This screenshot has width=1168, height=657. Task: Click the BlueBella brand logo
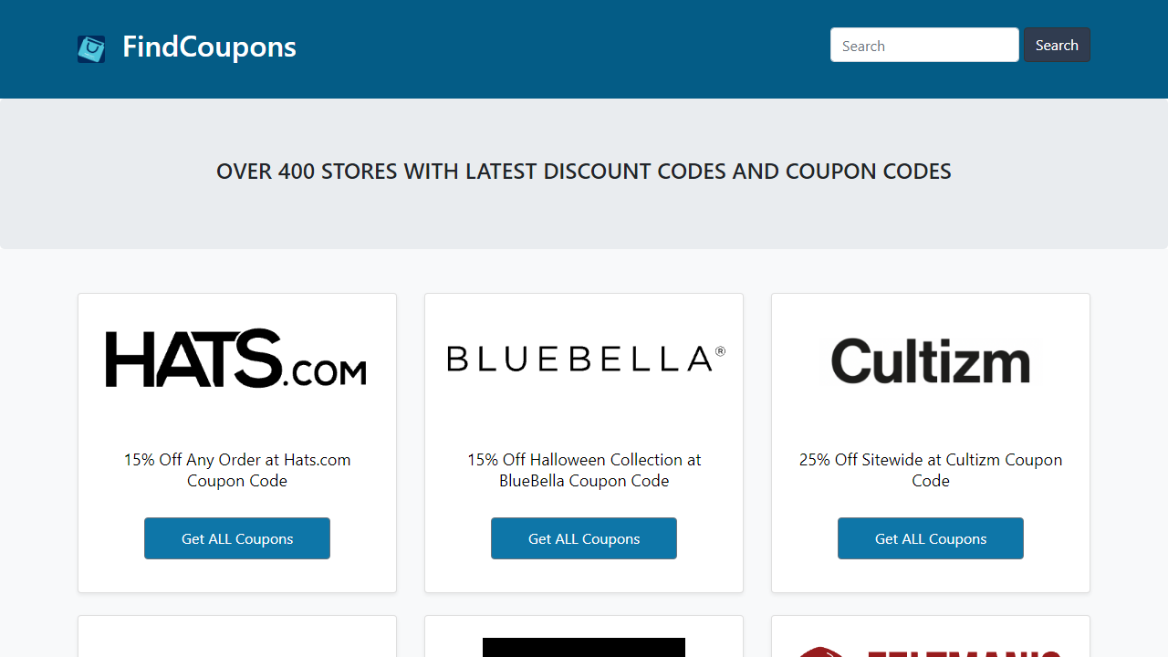583,358
